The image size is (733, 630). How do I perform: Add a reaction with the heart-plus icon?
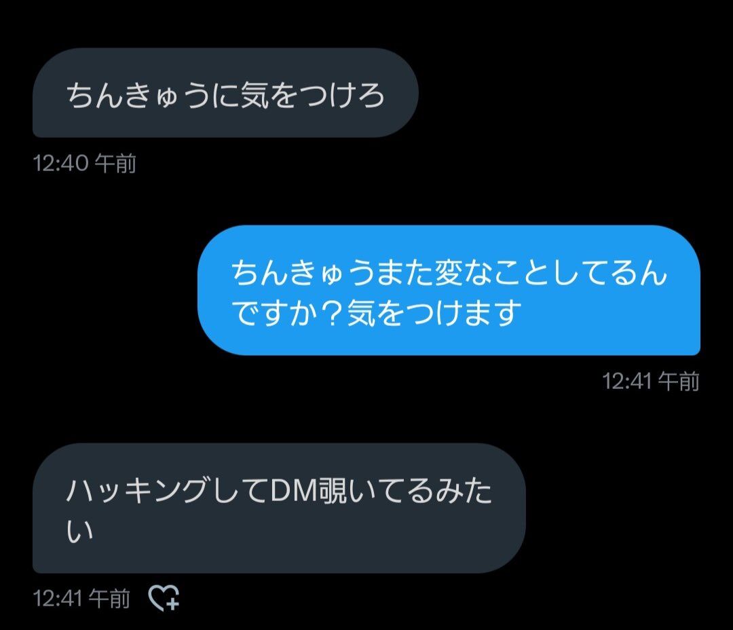click(x=164, y=597)
